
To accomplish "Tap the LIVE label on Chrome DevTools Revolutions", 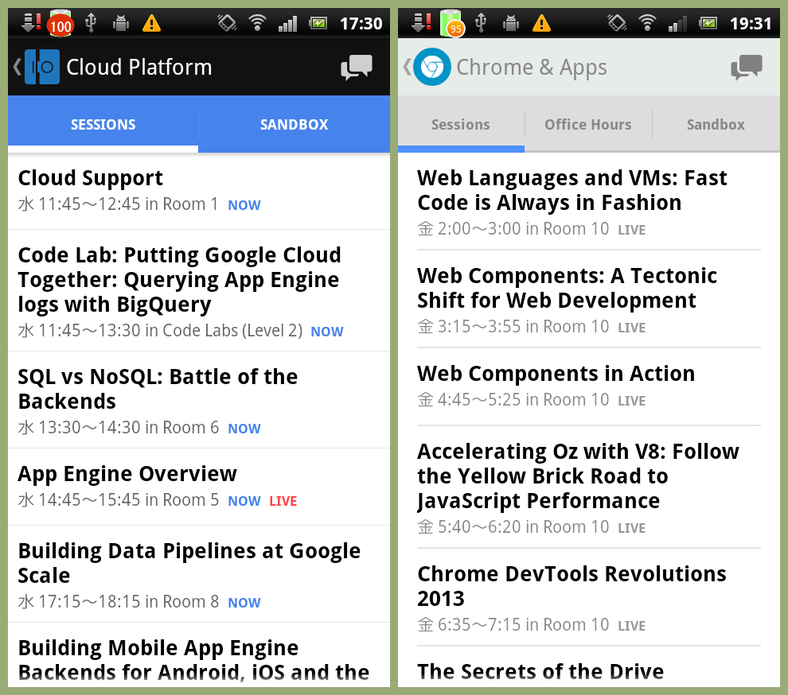I will click(x=632, y=626).
